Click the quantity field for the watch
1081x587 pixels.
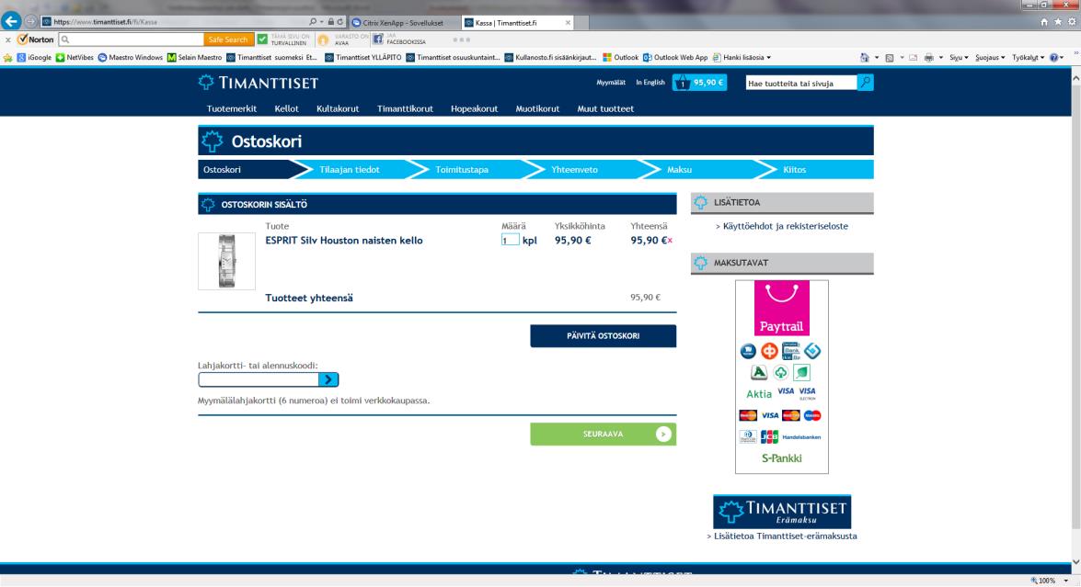[511, 240]
